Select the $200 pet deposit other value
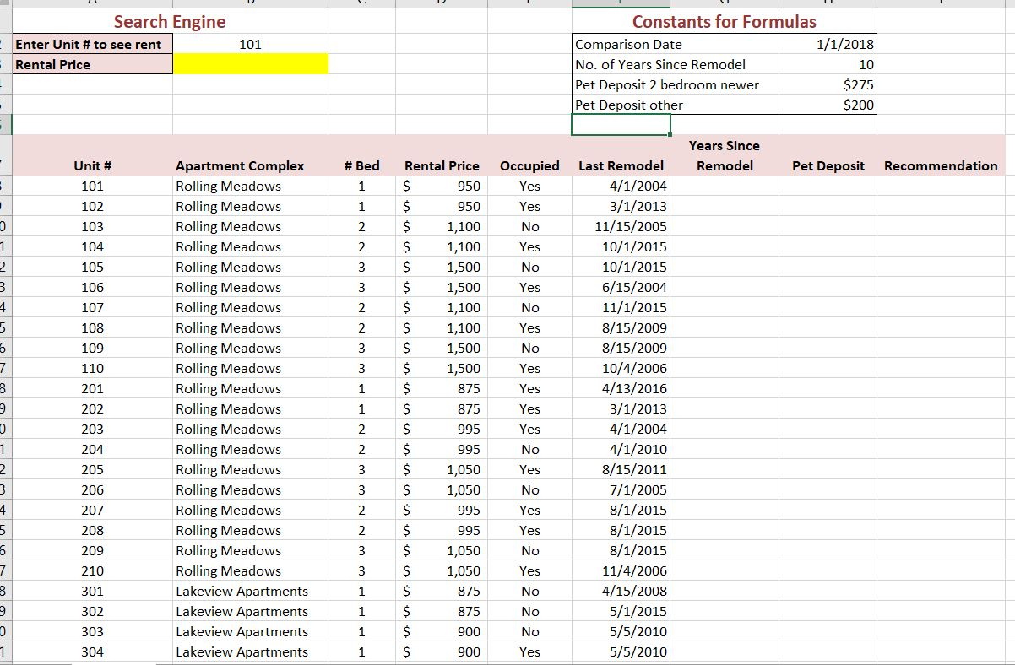This screenshot has height=665, width=1015. click(x=828, y=105)
